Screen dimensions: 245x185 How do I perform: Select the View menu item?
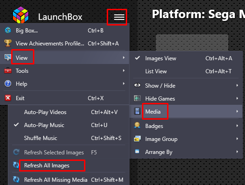64,57
